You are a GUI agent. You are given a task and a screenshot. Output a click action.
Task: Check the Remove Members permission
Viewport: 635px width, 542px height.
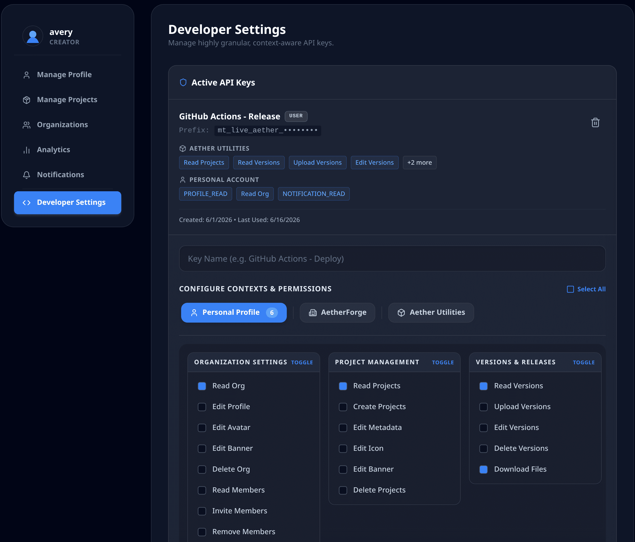pos(202,532)
